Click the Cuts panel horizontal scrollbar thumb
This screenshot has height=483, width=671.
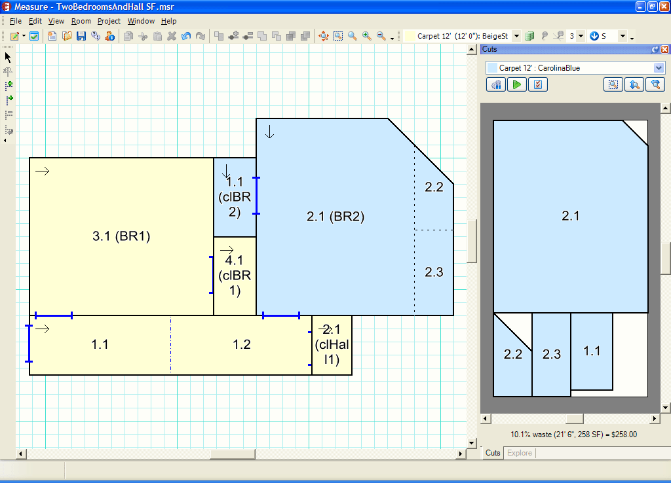(575, 418)
